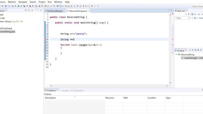Minimize the editor area
This screenshot has height=114, width=203.
pyautogui.click(x=168, y=10)
